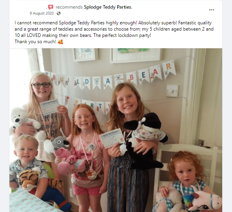
Task: Click the birth certificate held by the girl with glasses
Action: [x=50, y=107]
